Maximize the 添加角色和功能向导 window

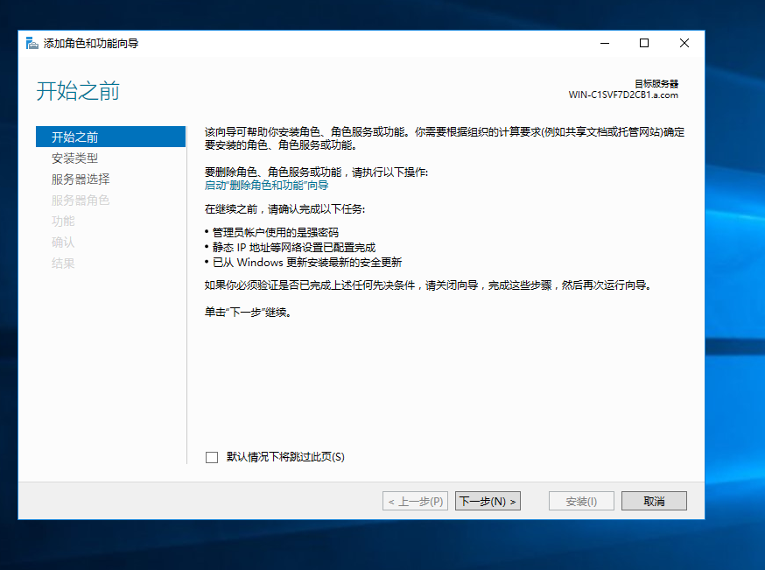point(644,44)
